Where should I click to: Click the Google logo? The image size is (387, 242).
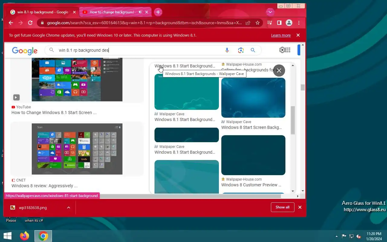point(25,51)
